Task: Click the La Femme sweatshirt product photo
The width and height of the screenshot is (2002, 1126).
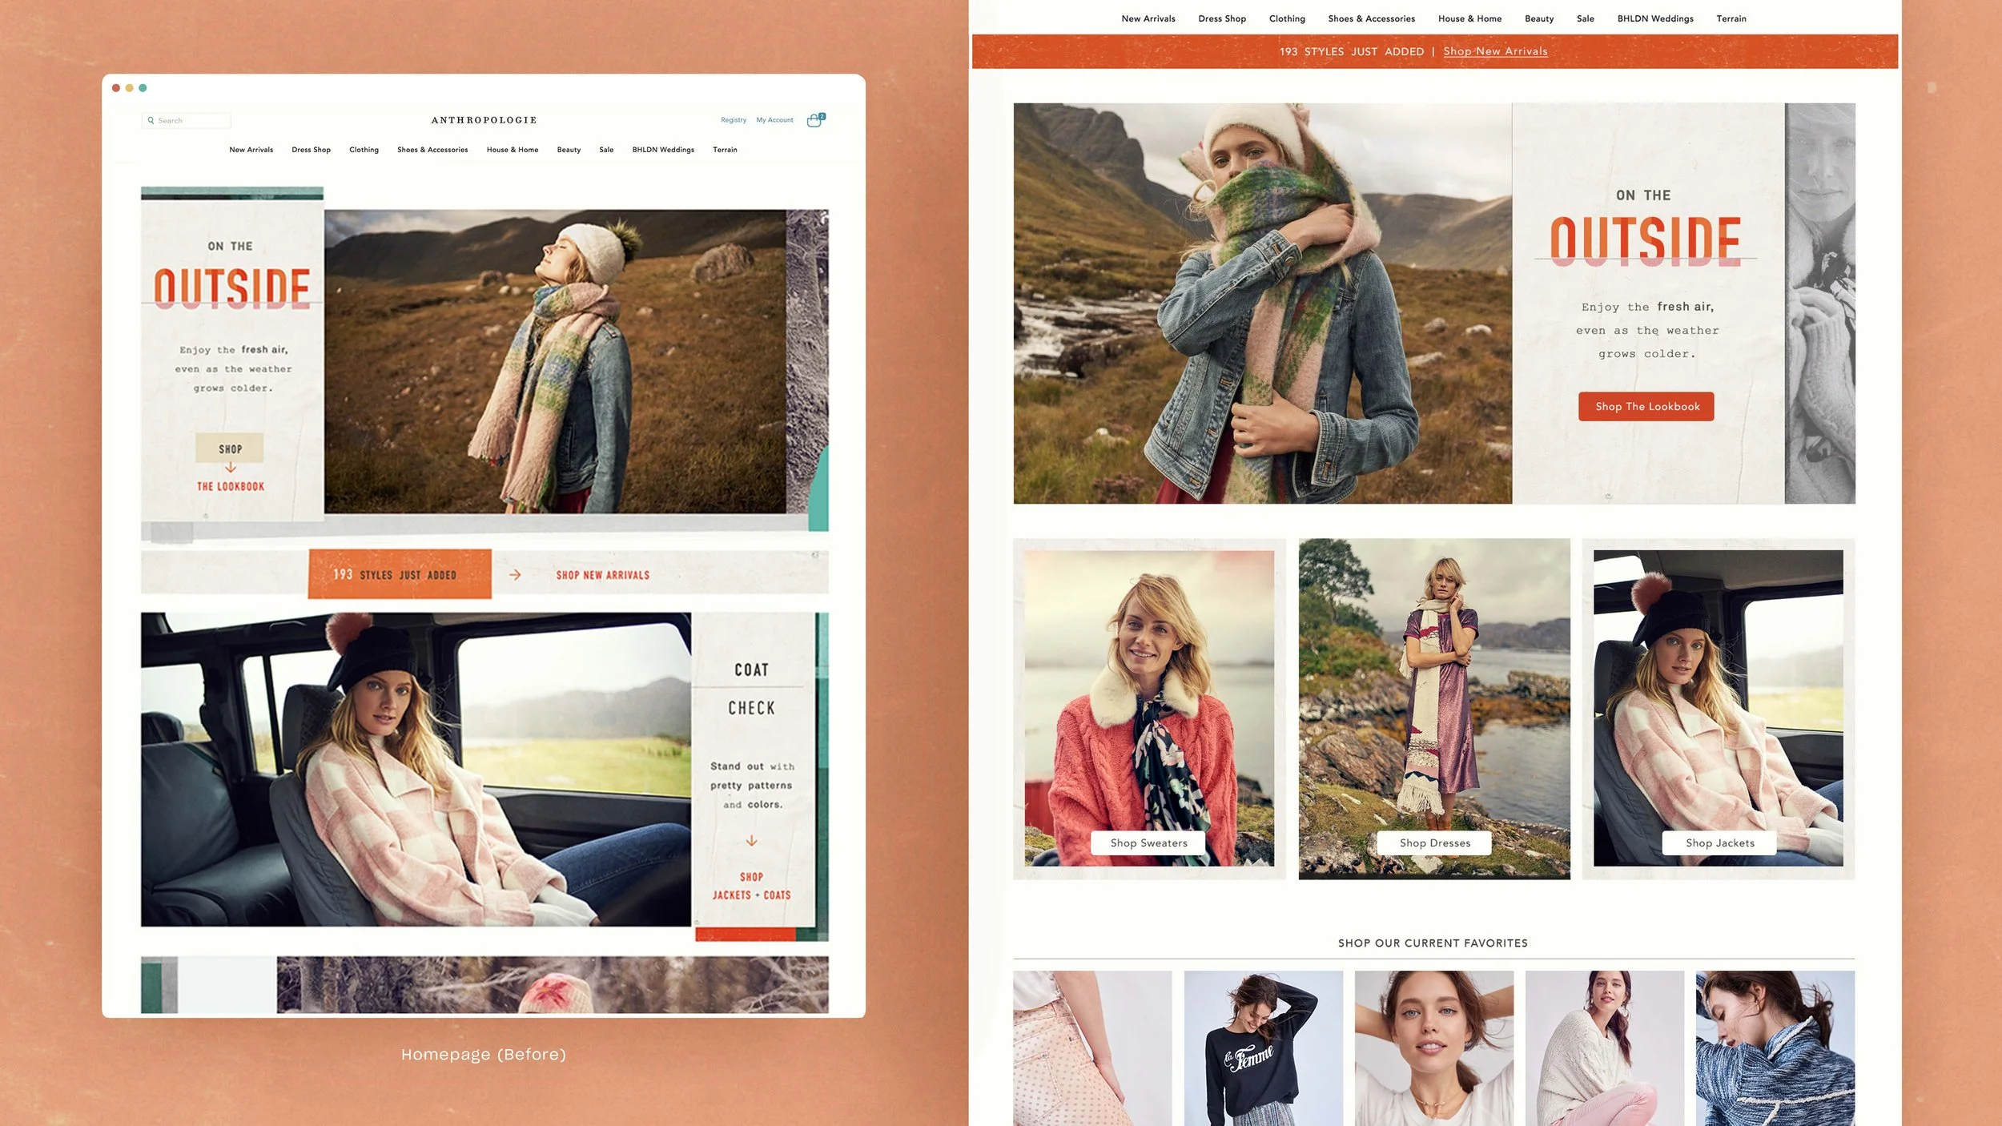Action: [x=1263, y=1048]
